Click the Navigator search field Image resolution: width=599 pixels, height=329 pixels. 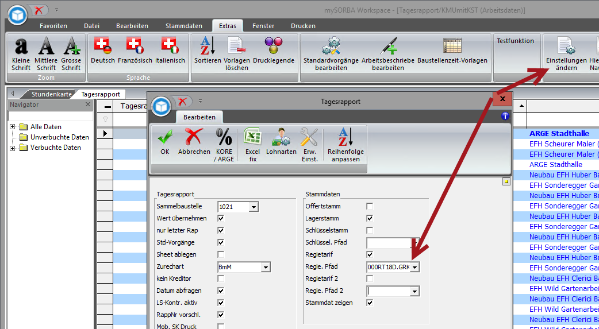[x=49, y=115]
